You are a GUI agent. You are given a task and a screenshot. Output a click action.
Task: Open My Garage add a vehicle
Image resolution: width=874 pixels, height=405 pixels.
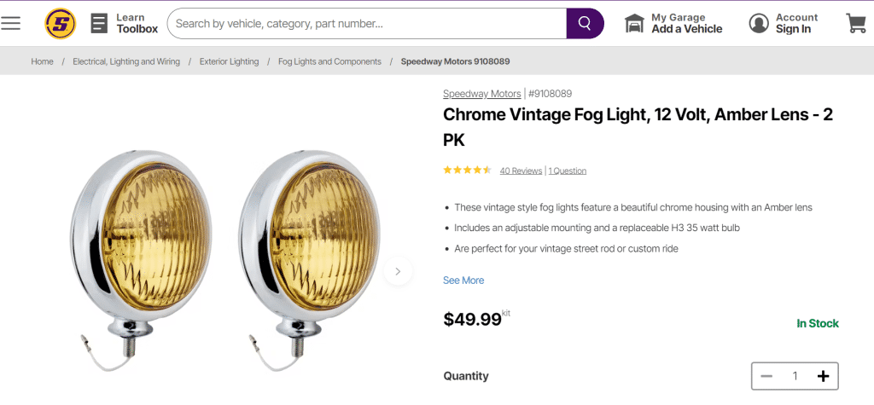(673, 23)
